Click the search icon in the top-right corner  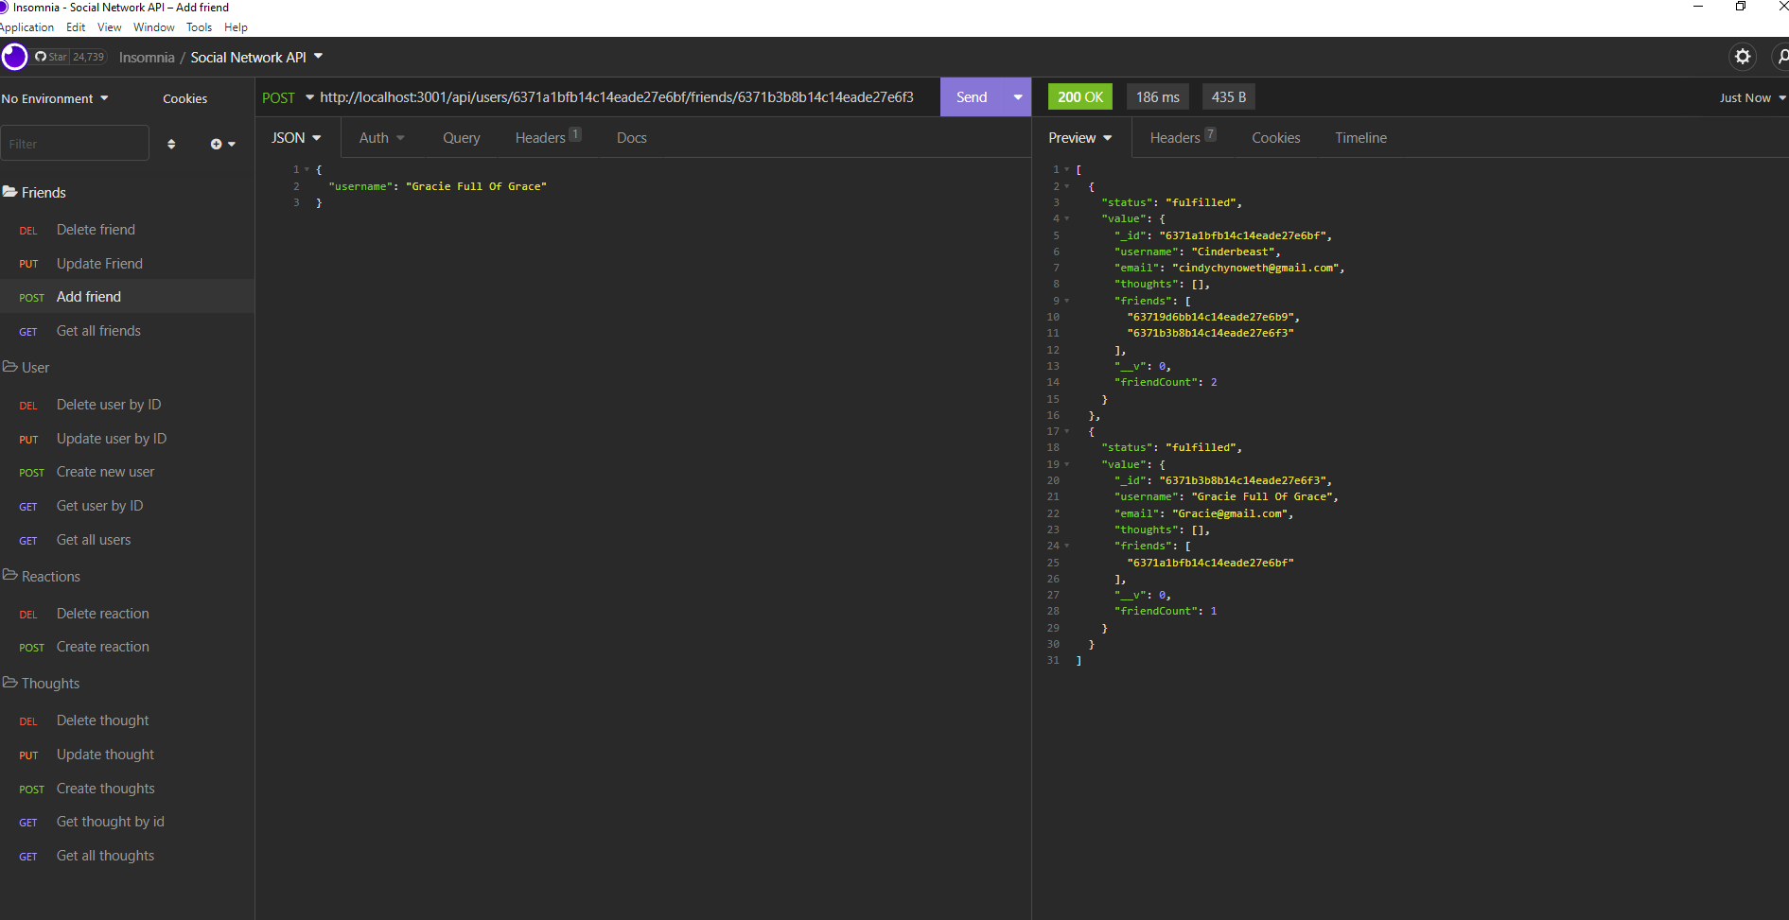[x=1782, y=57]
